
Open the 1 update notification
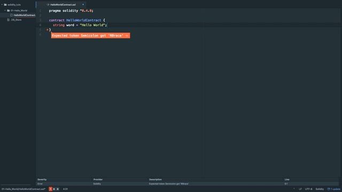tap(333, 189)
